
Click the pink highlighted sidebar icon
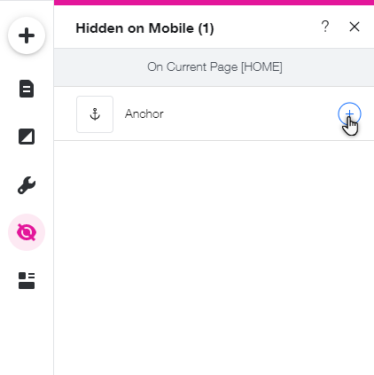27,232
